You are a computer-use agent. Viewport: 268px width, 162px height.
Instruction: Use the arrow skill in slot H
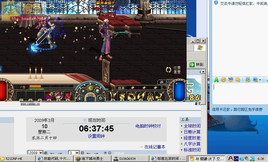coord(160,96)
